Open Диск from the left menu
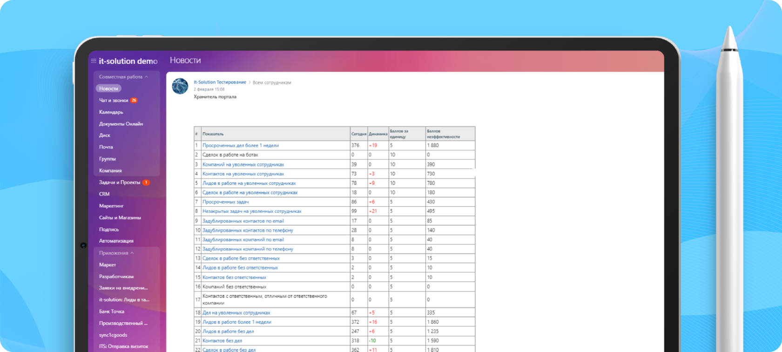 point(105,135)
